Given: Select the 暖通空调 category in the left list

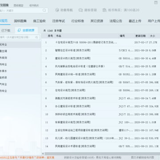Looking at the screenshot, I should click(x=20, y=51).
